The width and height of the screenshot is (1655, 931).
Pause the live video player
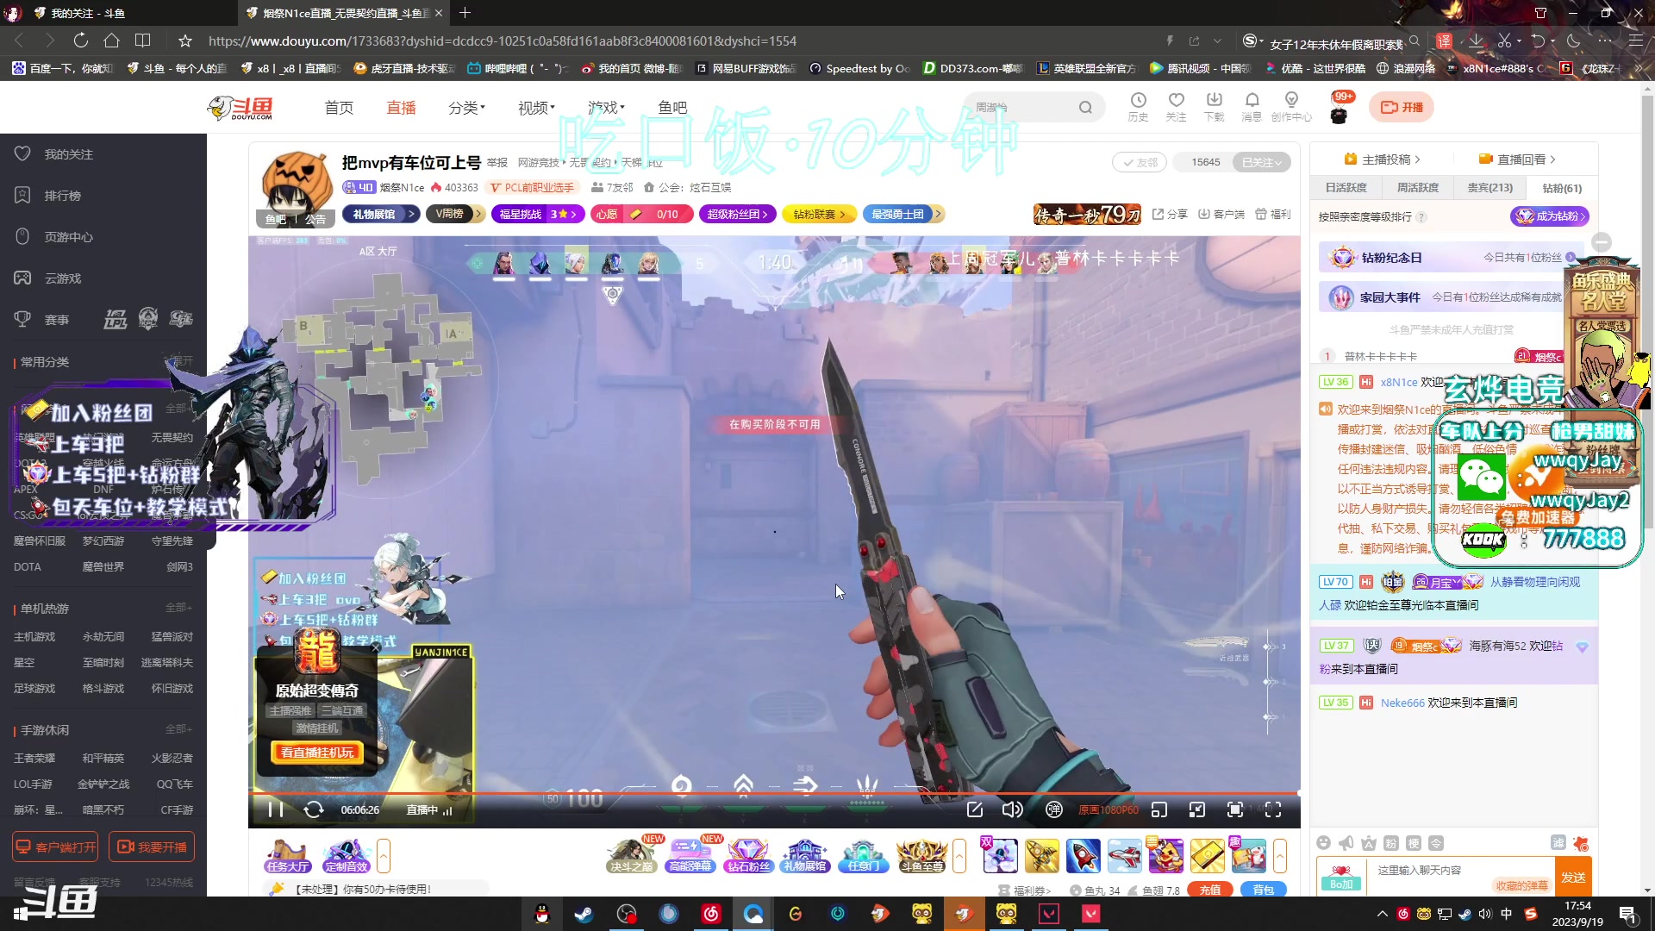point(276,809)
